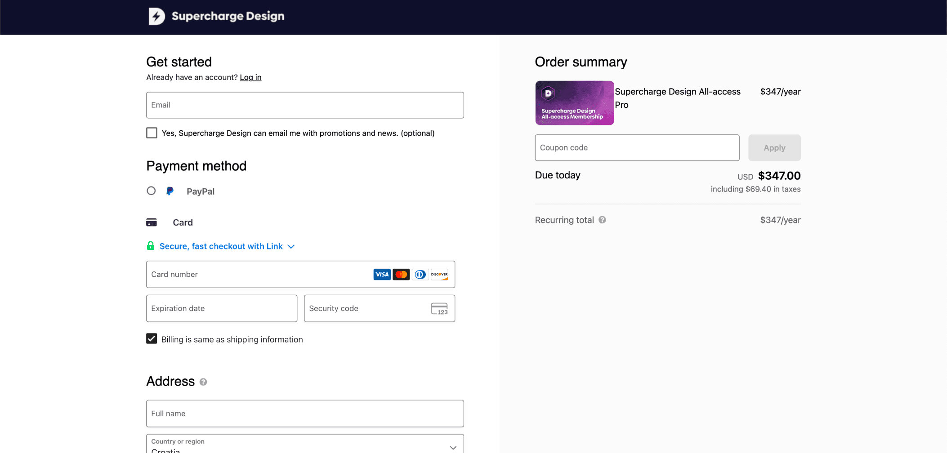Click the PayPal logo icon
The image size is (947, 453).
(x=170, y=191)
